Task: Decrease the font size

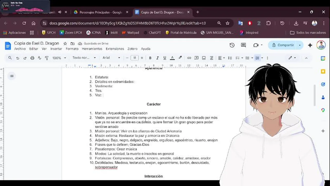Action: [x=127, y=58]
